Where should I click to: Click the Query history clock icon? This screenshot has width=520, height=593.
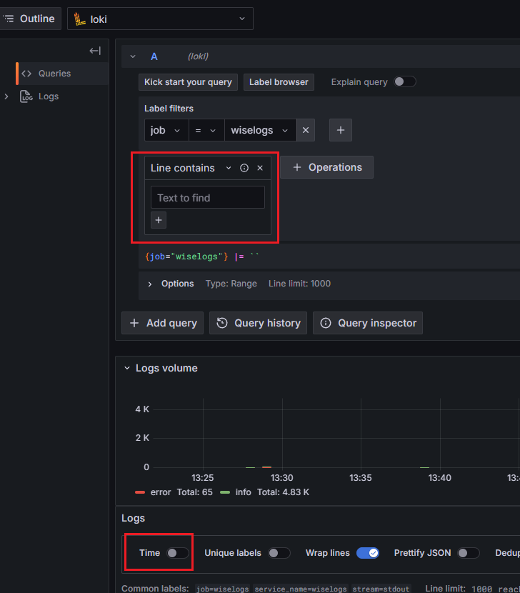click(x=222, y=323)
